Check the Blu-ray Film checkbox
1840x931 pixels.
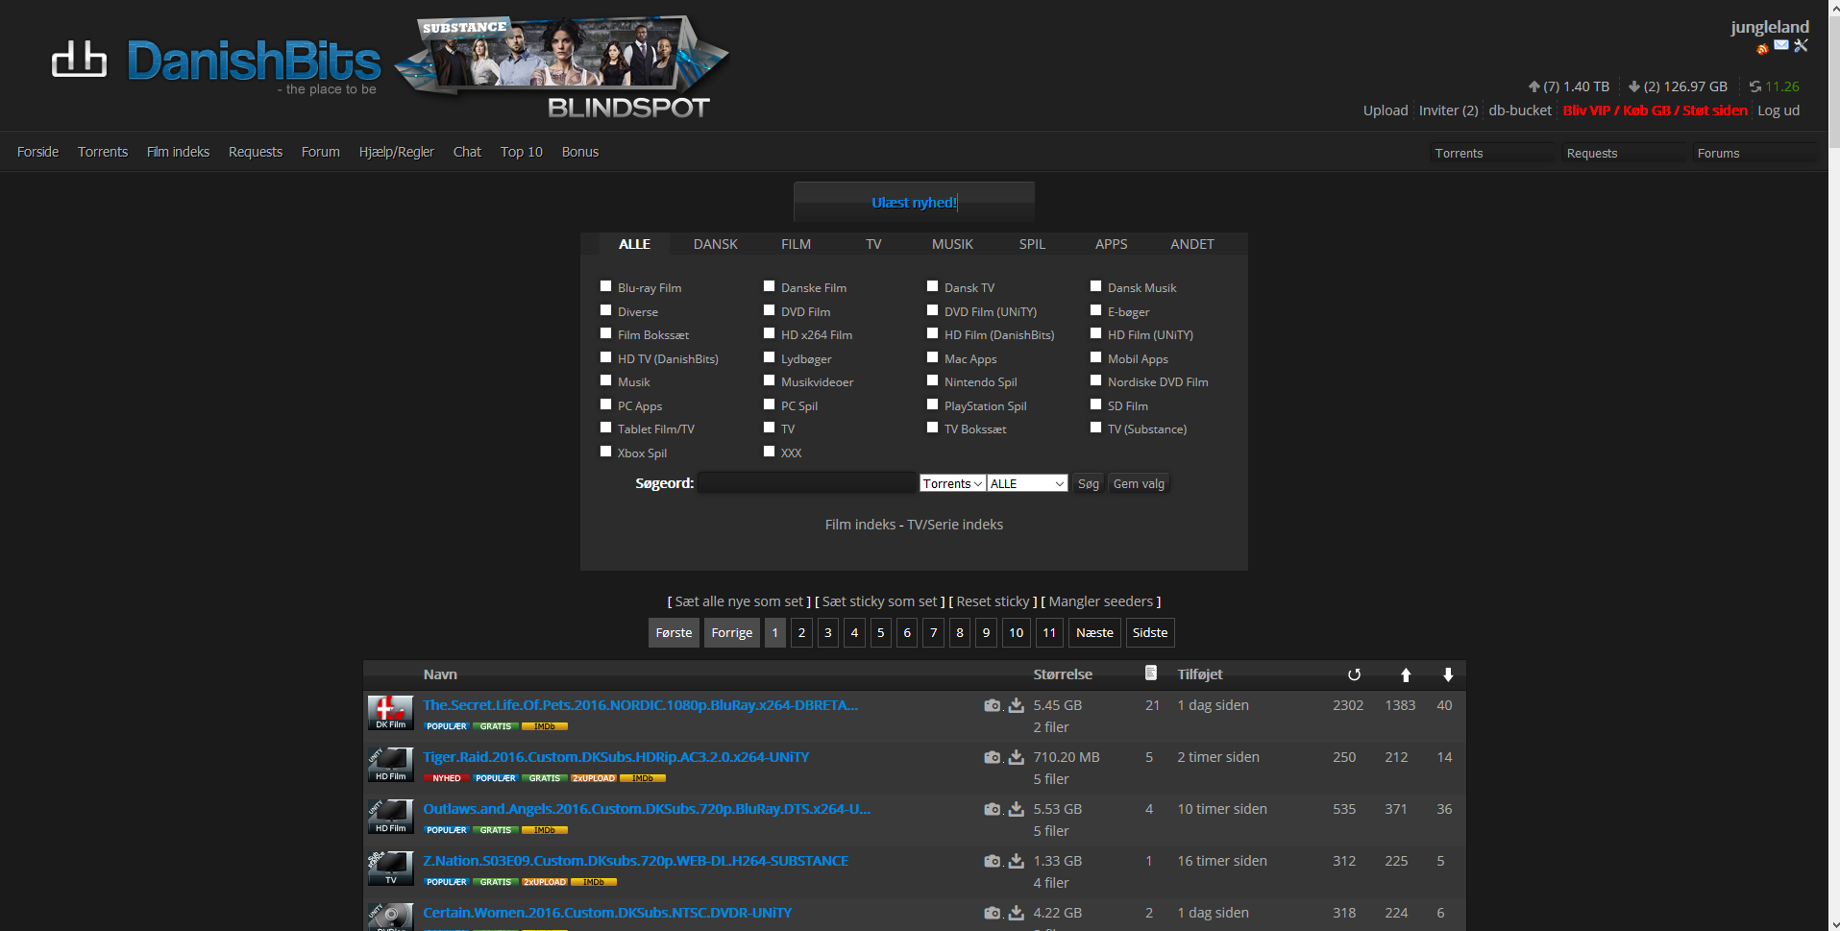605,286
